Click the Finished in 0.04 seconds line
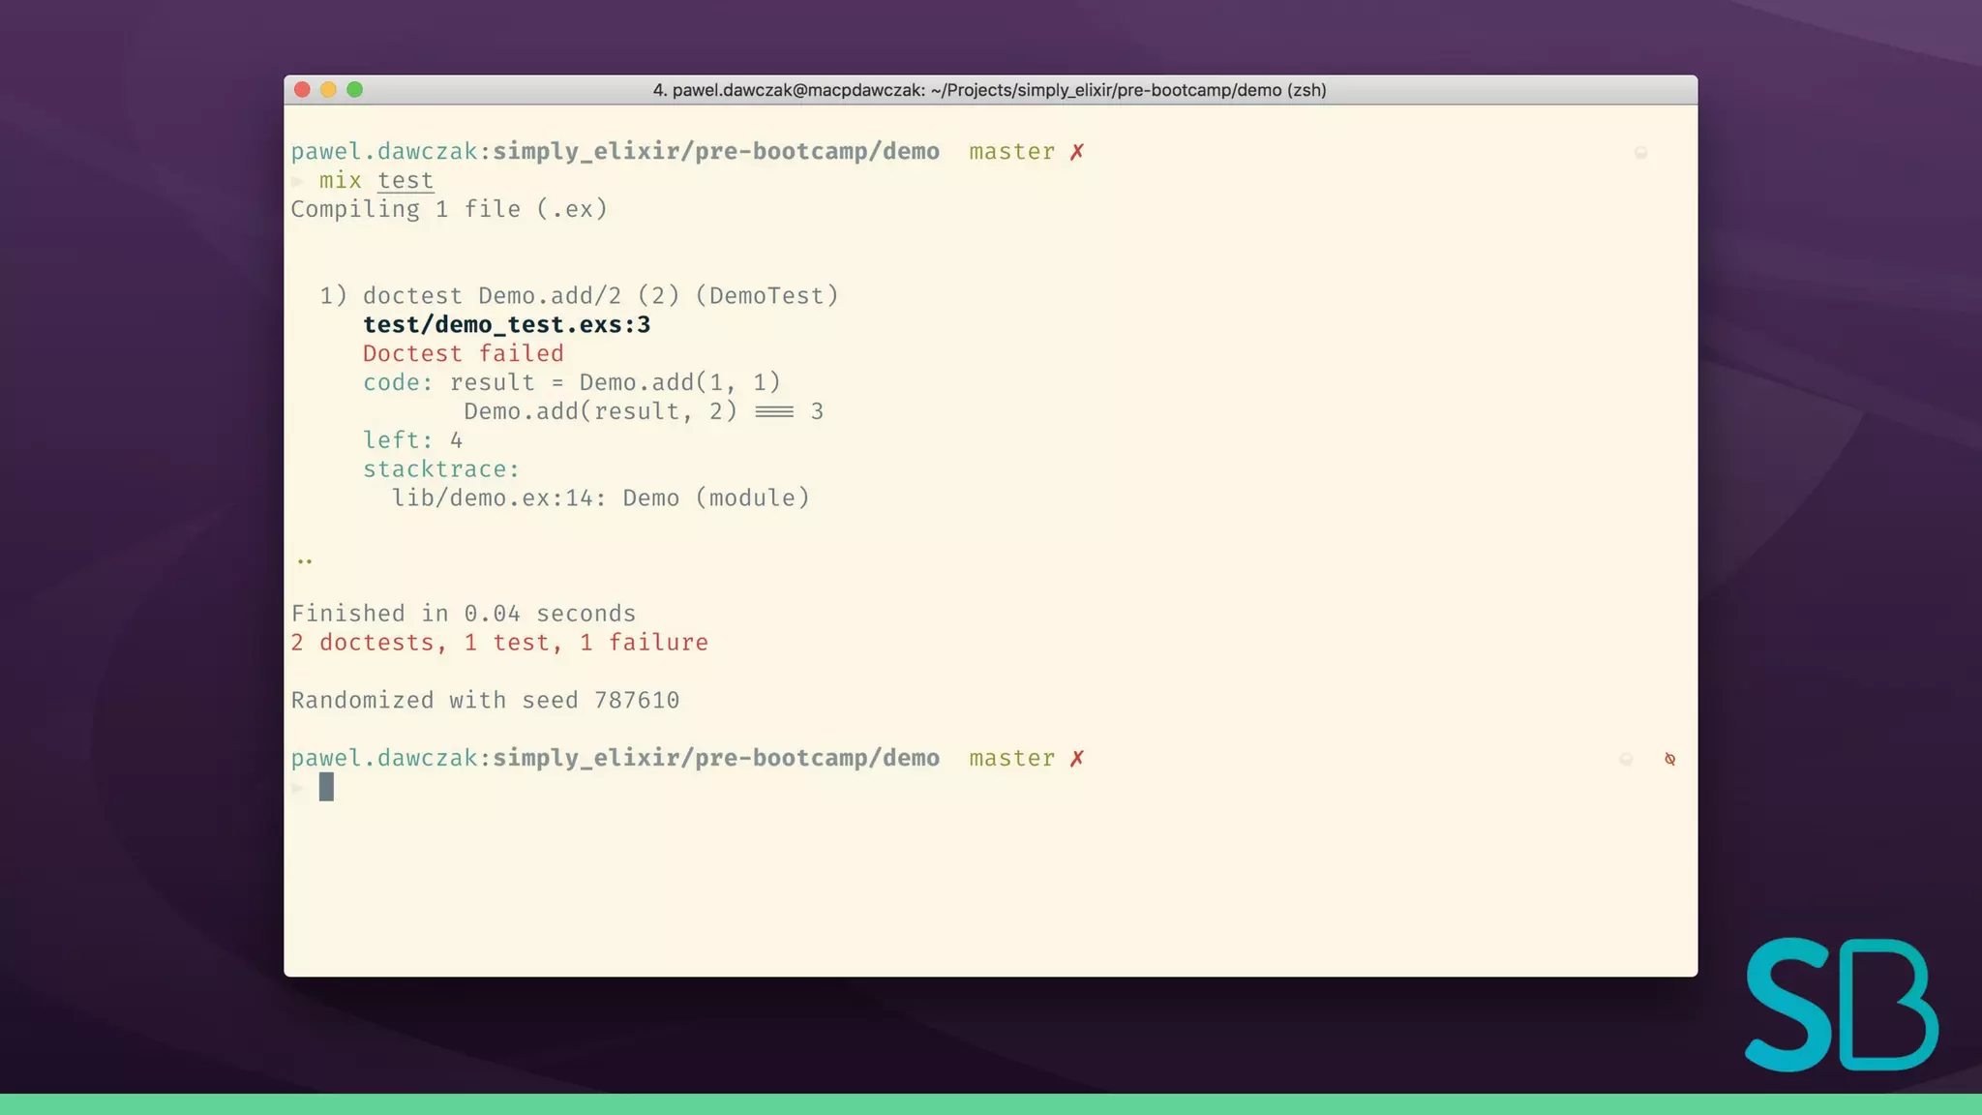The height and width of the screenshot is (1115, 1982). [464, 614]
